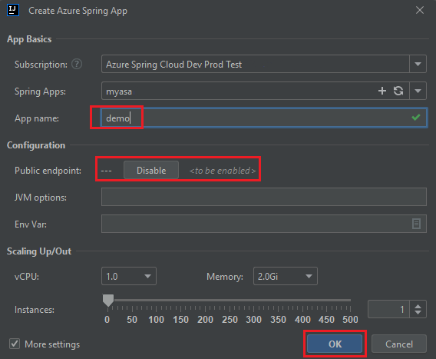Click the Disable public endpoint button
This screenshot has height=359, width=436.
151,170
